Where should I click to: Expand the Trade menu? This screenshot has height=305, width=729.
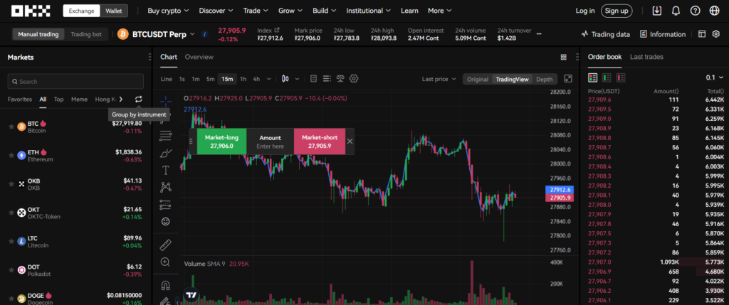coord(256,11)
